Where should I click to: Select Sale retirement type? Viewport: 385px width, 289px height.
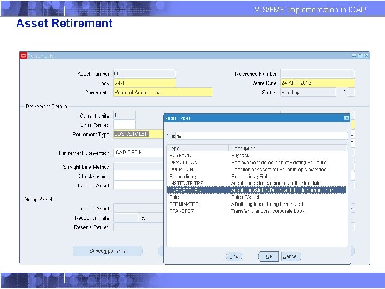(x=257, y=197)
